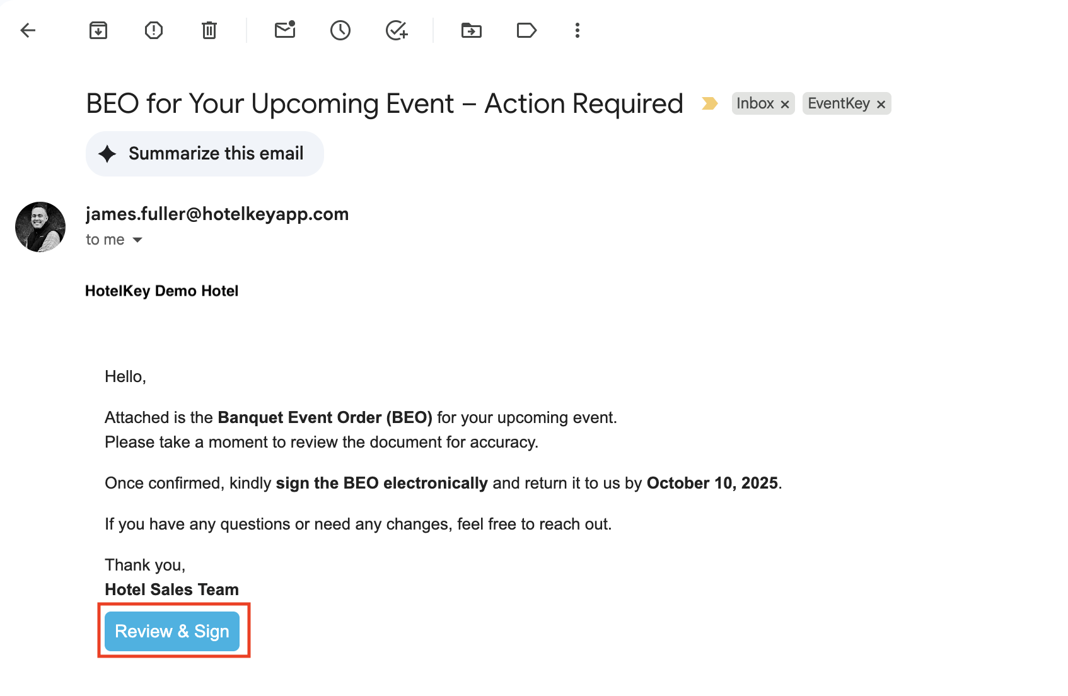1068x696 pixels.
Task: Report this email as spam
Action: pyautogui.click(x=154, y=30)
